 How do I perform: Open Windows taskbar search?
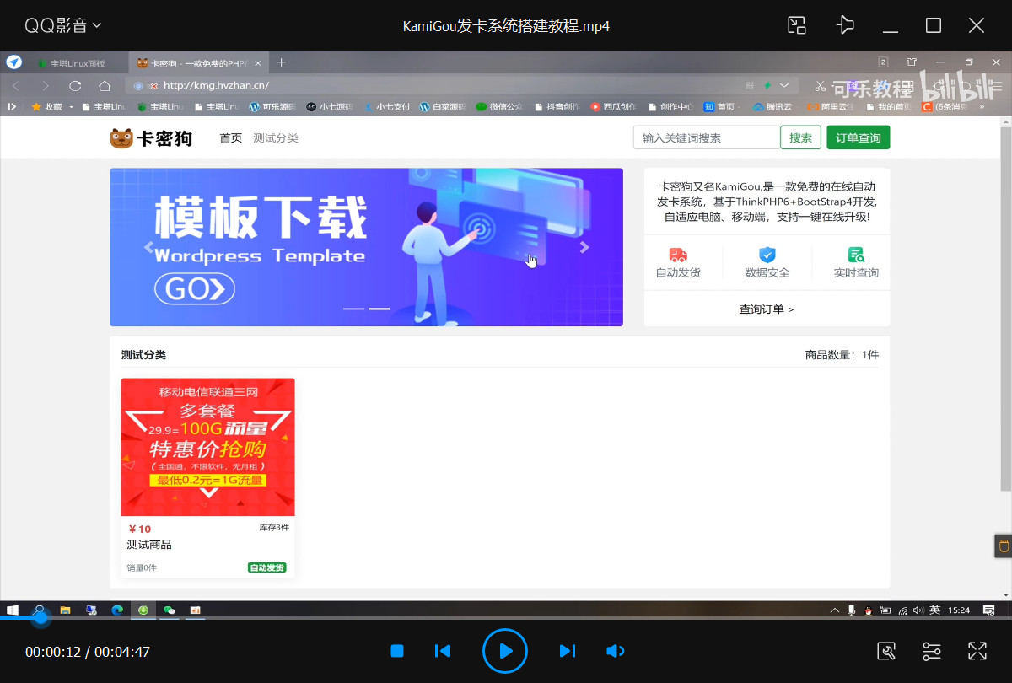click(x=39, y=610)
